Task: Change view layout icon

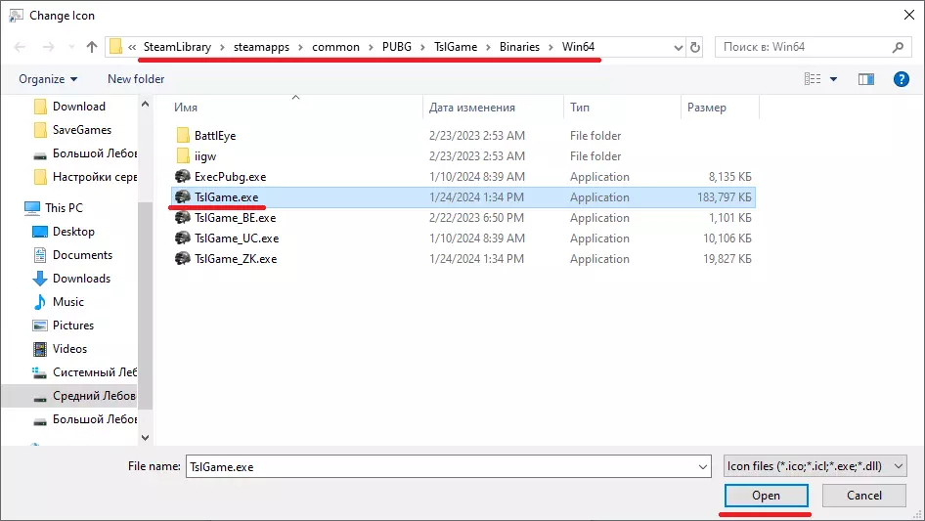Action: (x=813, y=79)
